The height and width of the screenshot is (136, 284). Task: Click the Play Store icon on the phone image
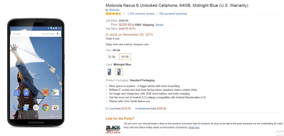pyautogui.click(x=55, y=92)
